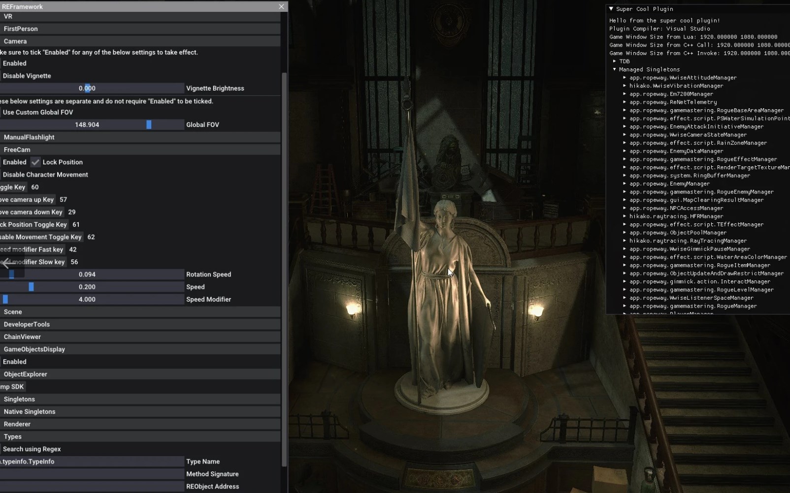Viewport: 790px width, 493px height.
Task: Click the Speed Modifier slider
Action: coord(92,299)
